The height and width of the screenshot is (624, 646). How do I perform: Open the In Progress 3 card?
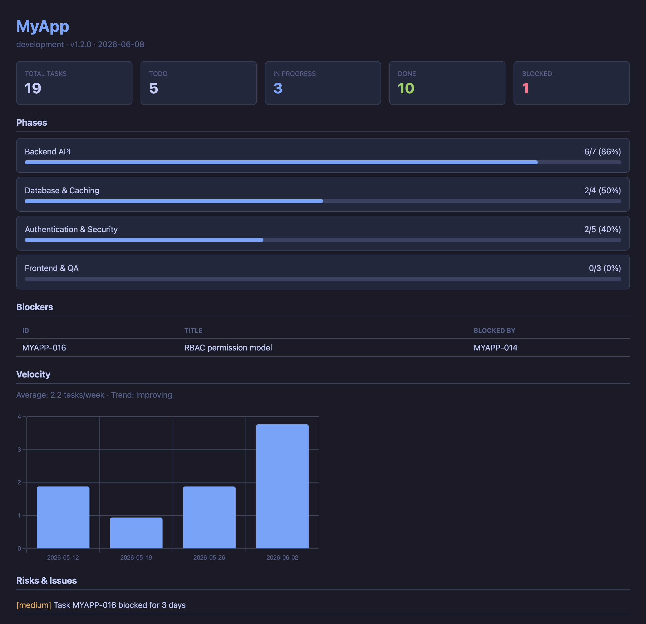[323, 83]
